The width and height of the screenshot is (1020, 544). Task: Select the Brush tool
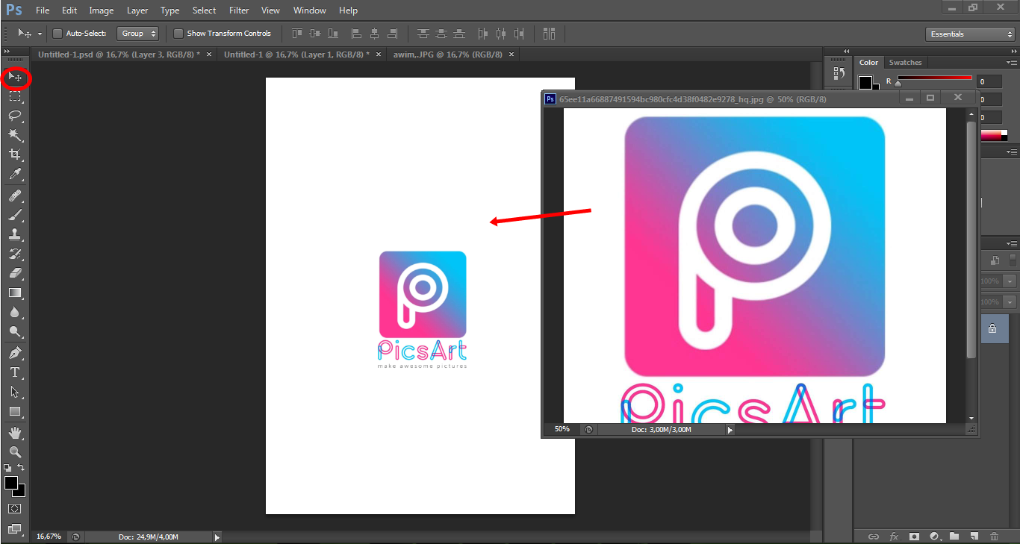click(x=15, y=215)
